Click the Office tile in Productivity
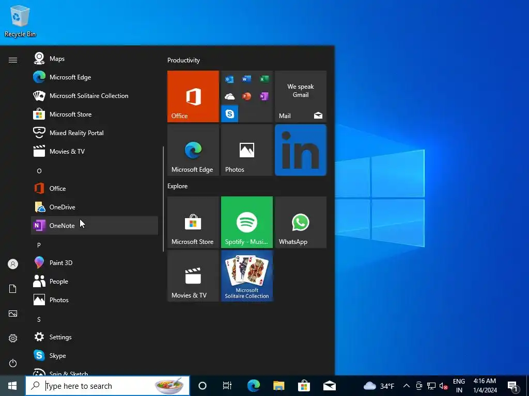Image resolution: width=529 pixels, height=396 pixels. click(x=193, y=96)
